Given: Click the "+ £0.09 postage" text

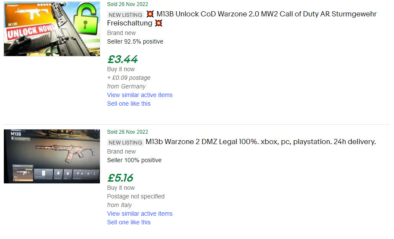Looking at the screenshot, I should tap(129, 78).
